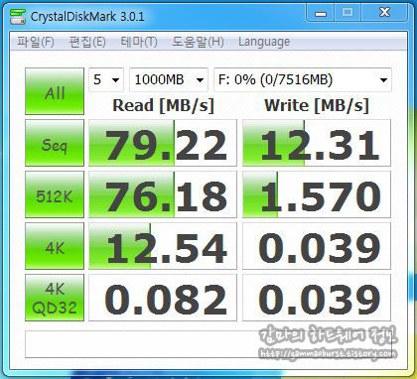Click the empty comment field at bottom
This screenshot has width=417, height=379.
tap(208, 344)
